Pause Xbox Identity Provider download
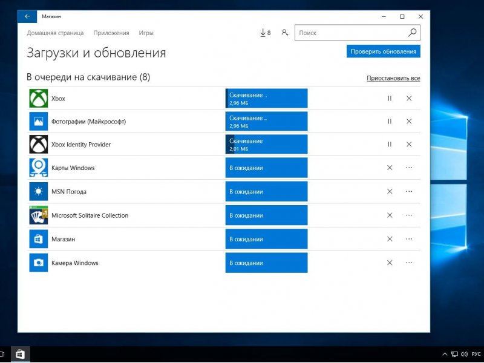 click(x=390, y=144)
